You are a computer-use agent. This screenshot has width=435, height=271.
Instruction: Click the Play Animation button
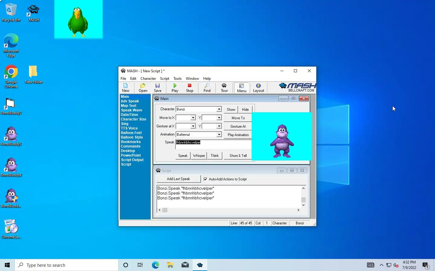pyautogui.click(x=238, y=135)
